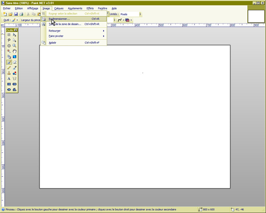Click the image thumbnail at top right

(x=256, y=16)
